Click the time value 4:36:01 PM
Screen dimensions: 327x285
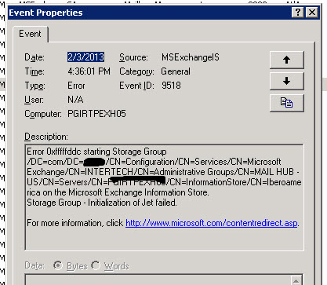click(89, 71)
